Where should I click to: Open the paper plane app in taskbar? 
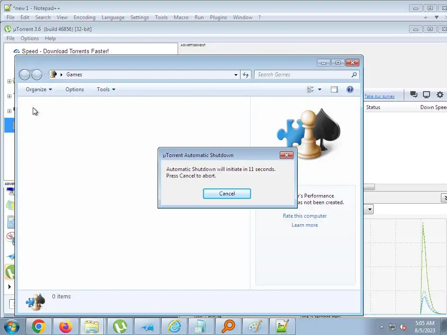click(147, 326)
